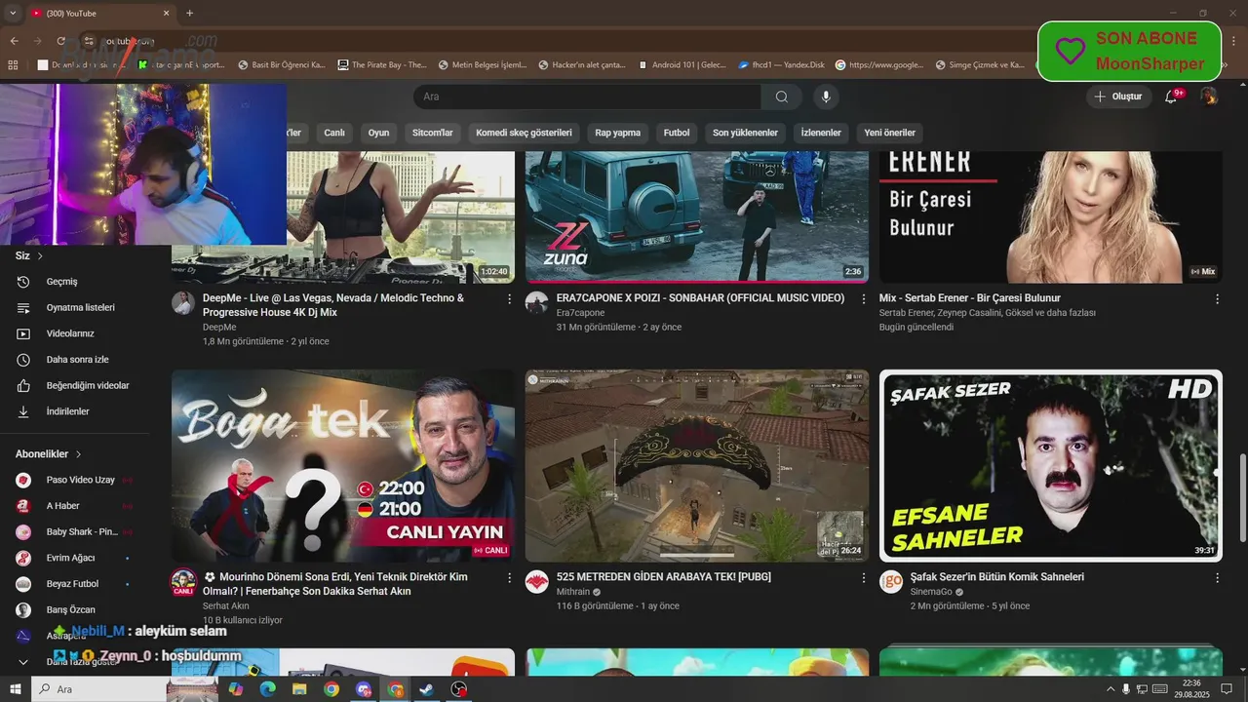
Task: Play ERA7CAPONE zuna video thumbnail
Action: tap(697, 216)
